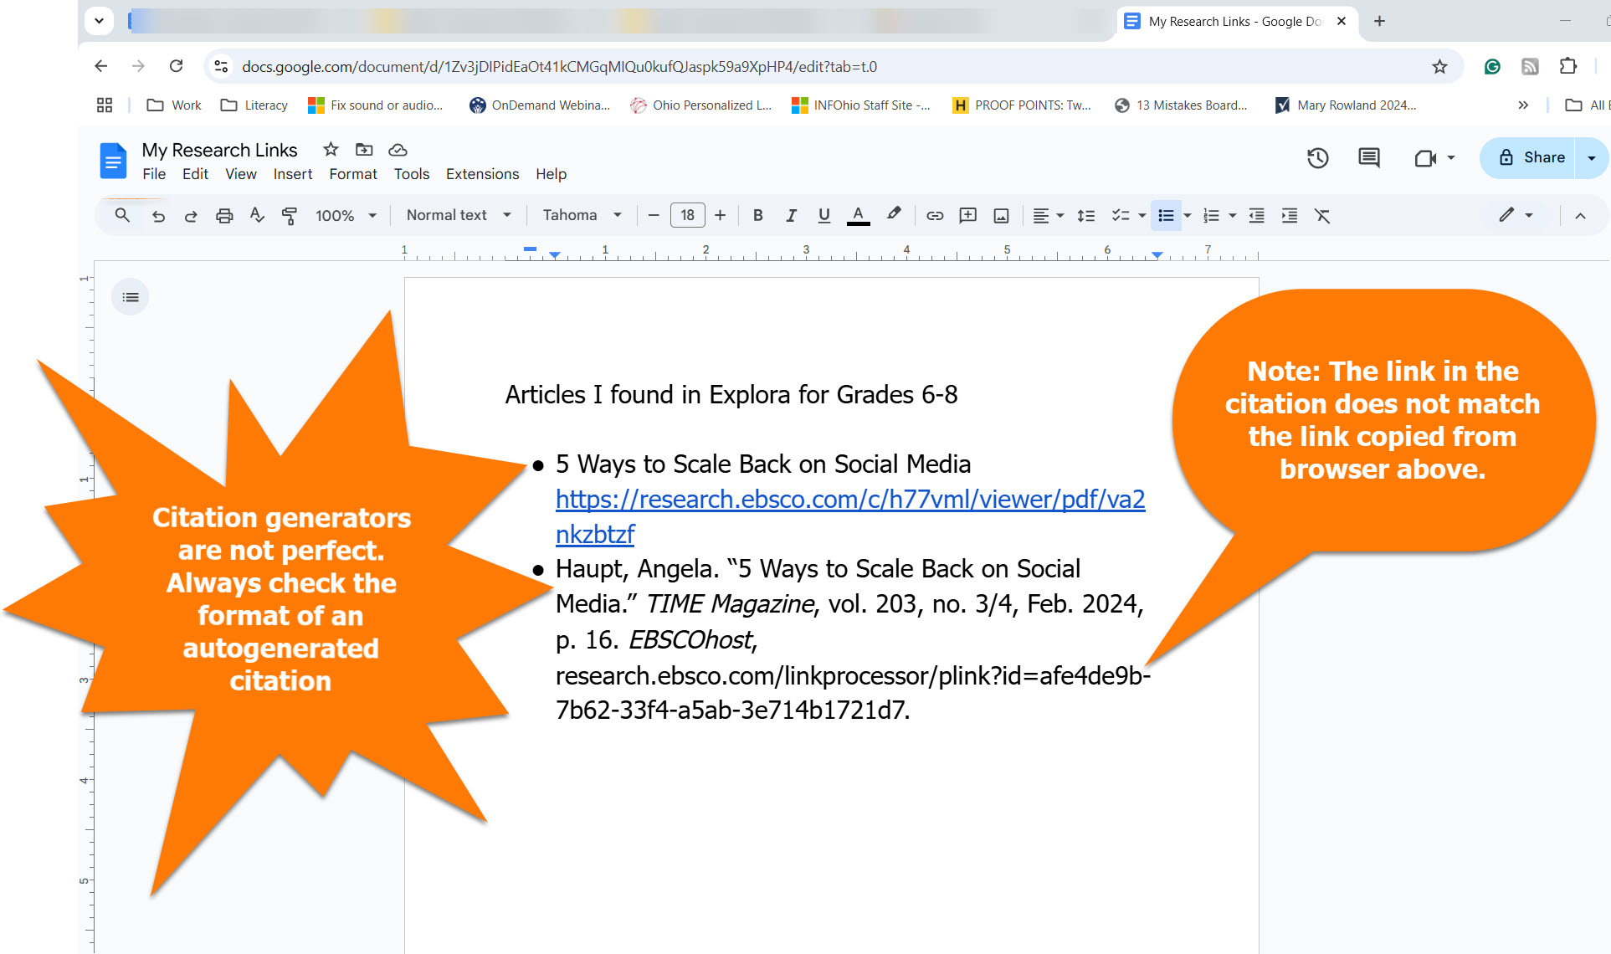The image size is (1611, 954).
Task: Open browser extensions puzzle icon
Action: pyautogui.click(x=1567, y=66)
